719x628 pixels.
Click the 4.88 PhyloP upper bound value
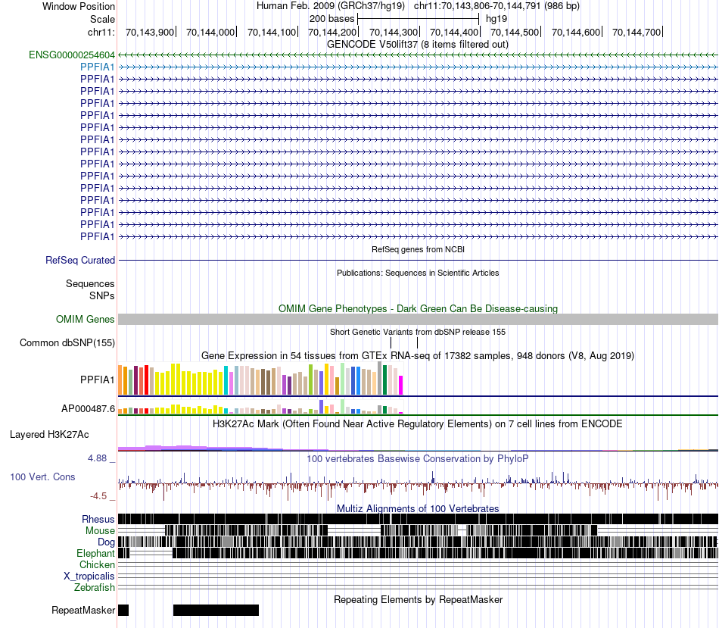pyautogui.click(x=97, y=458)
